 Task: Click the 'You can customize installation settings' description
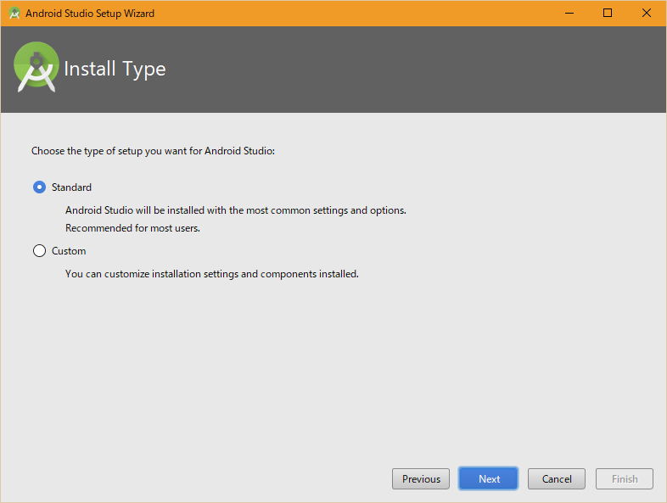point(212,274)
